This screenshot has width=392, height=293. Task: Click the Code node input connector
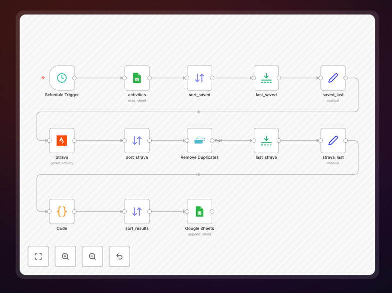(49, 211)
